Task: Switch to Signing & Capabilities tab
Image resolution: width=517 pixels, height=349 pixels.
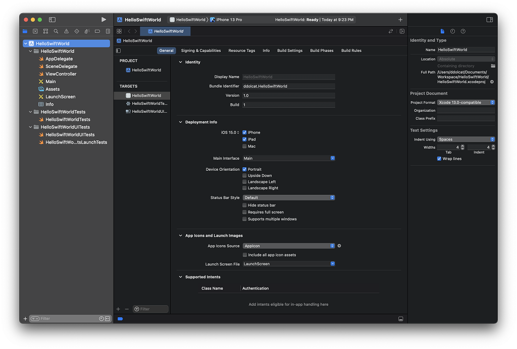Action: pos(200,51)
